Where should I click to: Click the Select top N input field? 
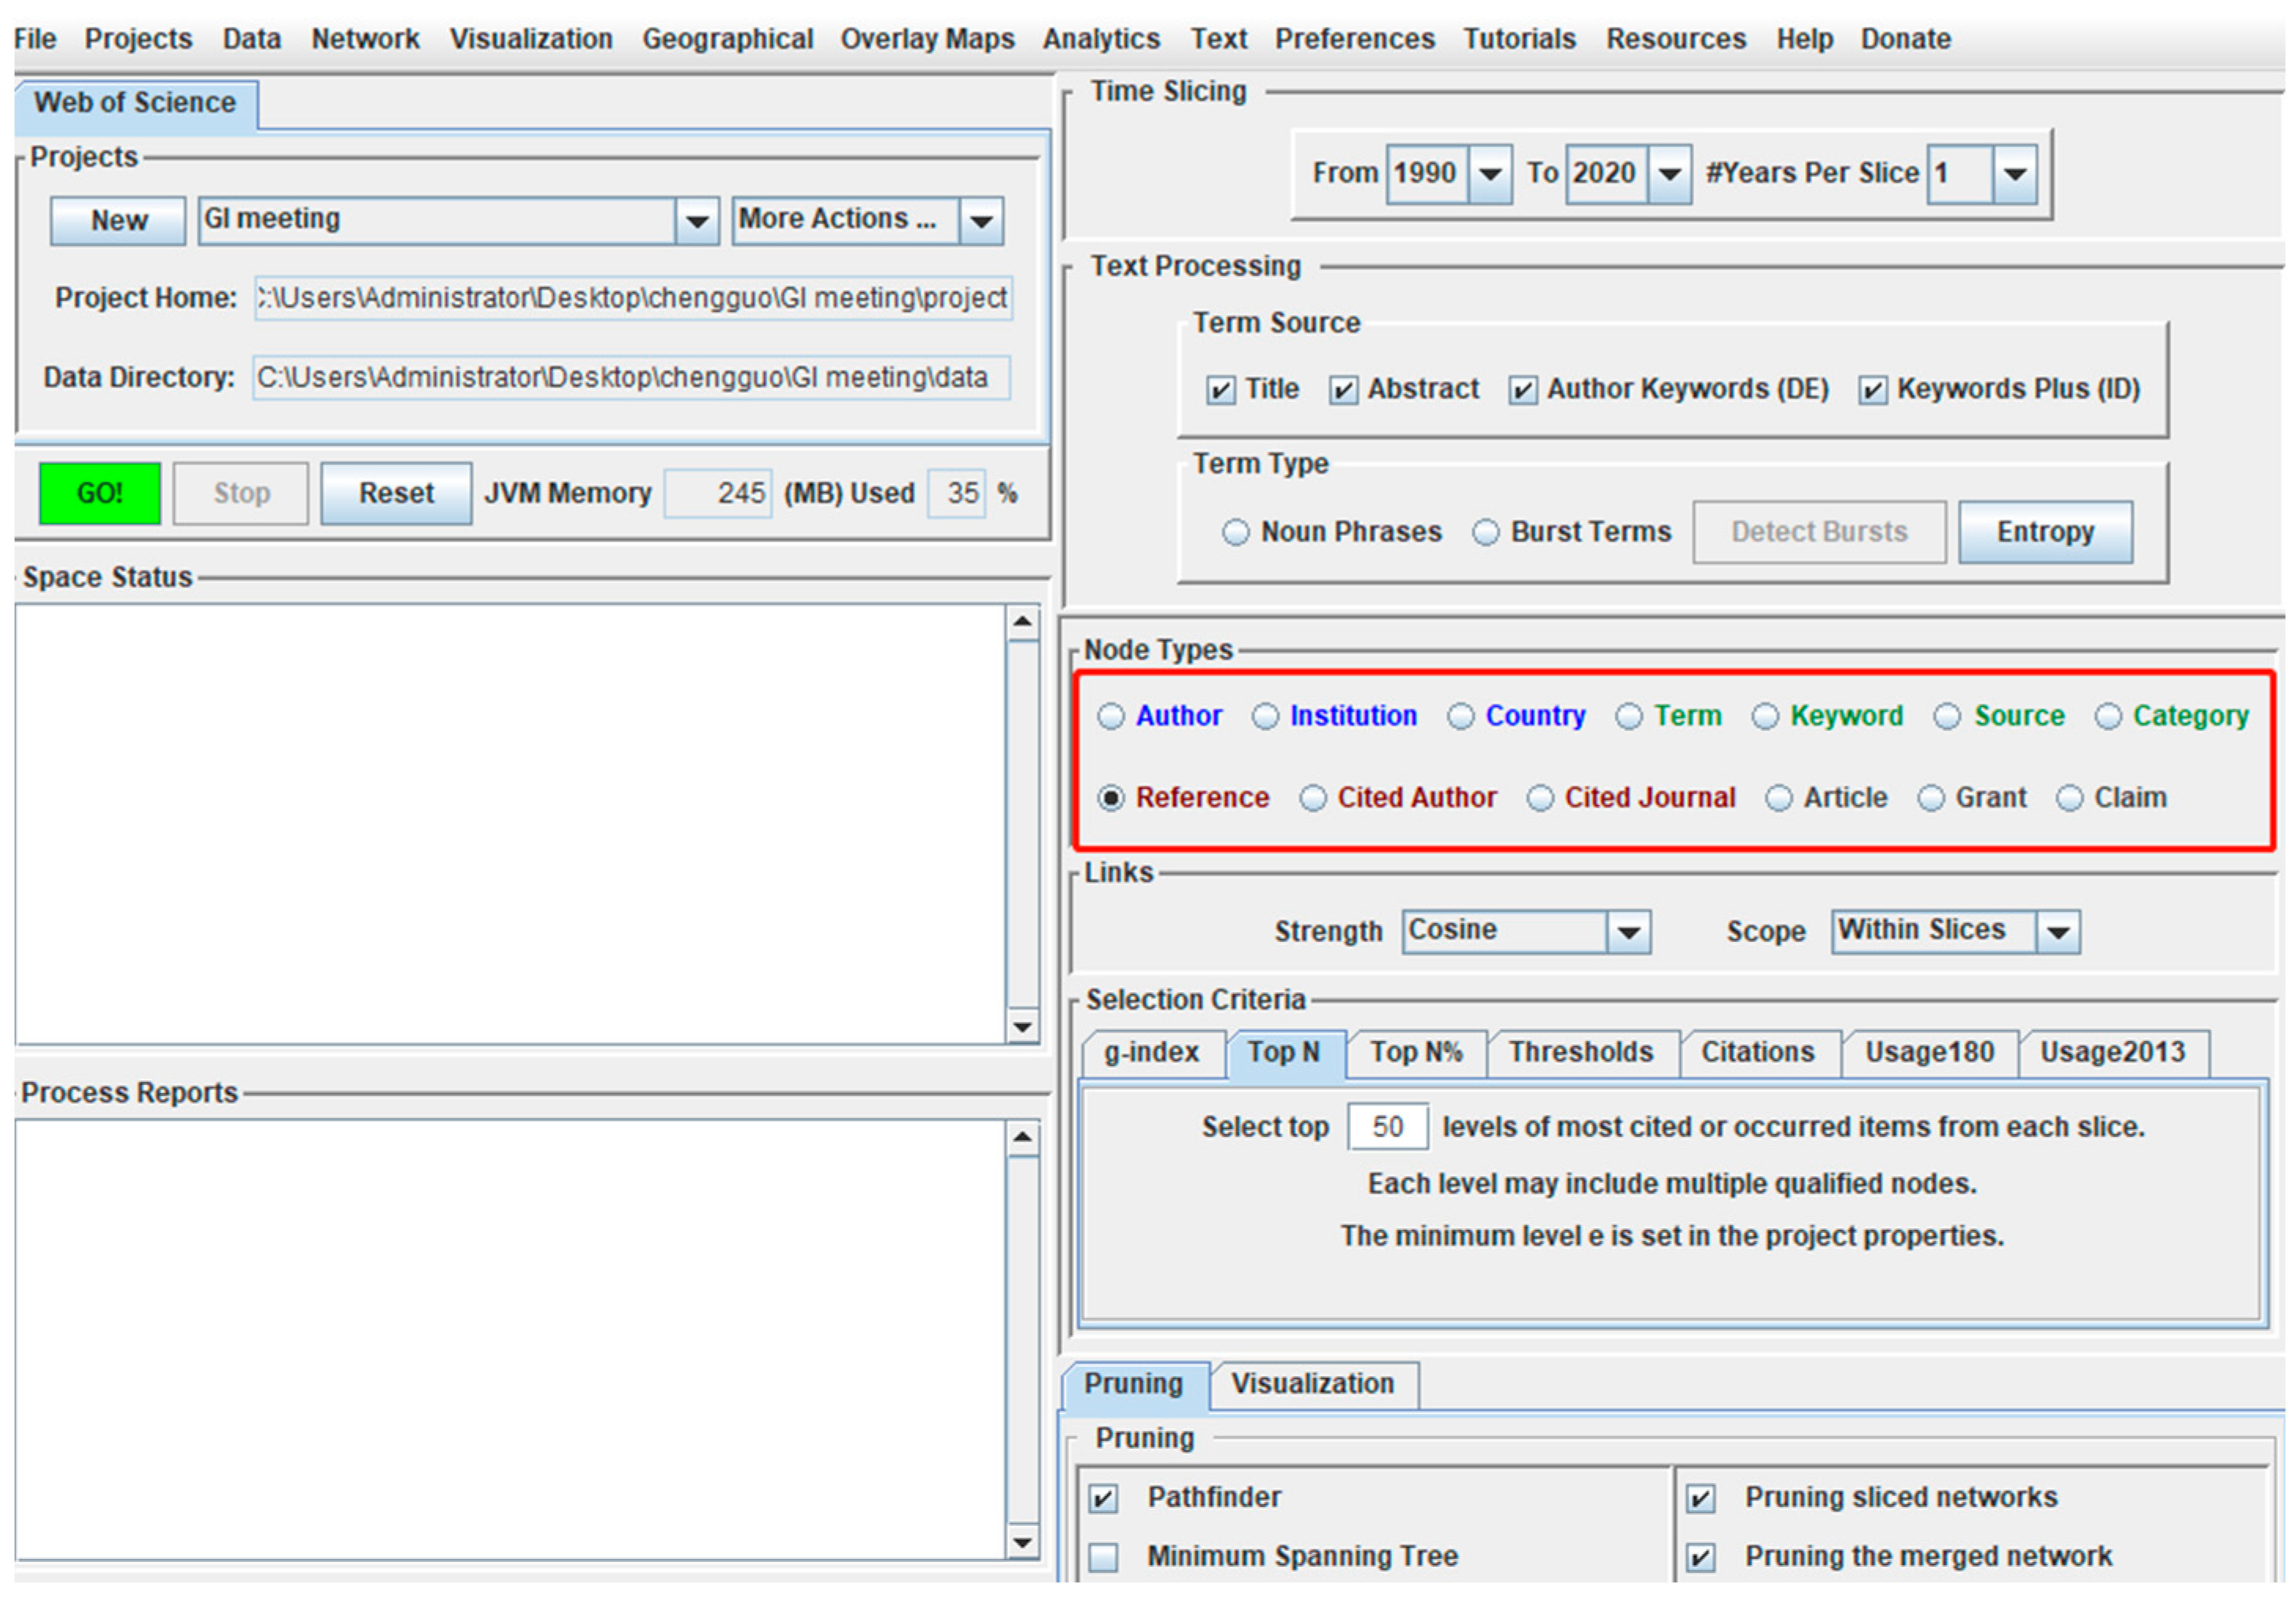point(1387,1127)
